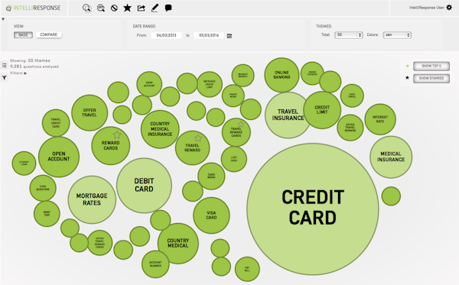Open the Total themes dropdown
This screenshot has height=285, width=459.
point(349,35)
